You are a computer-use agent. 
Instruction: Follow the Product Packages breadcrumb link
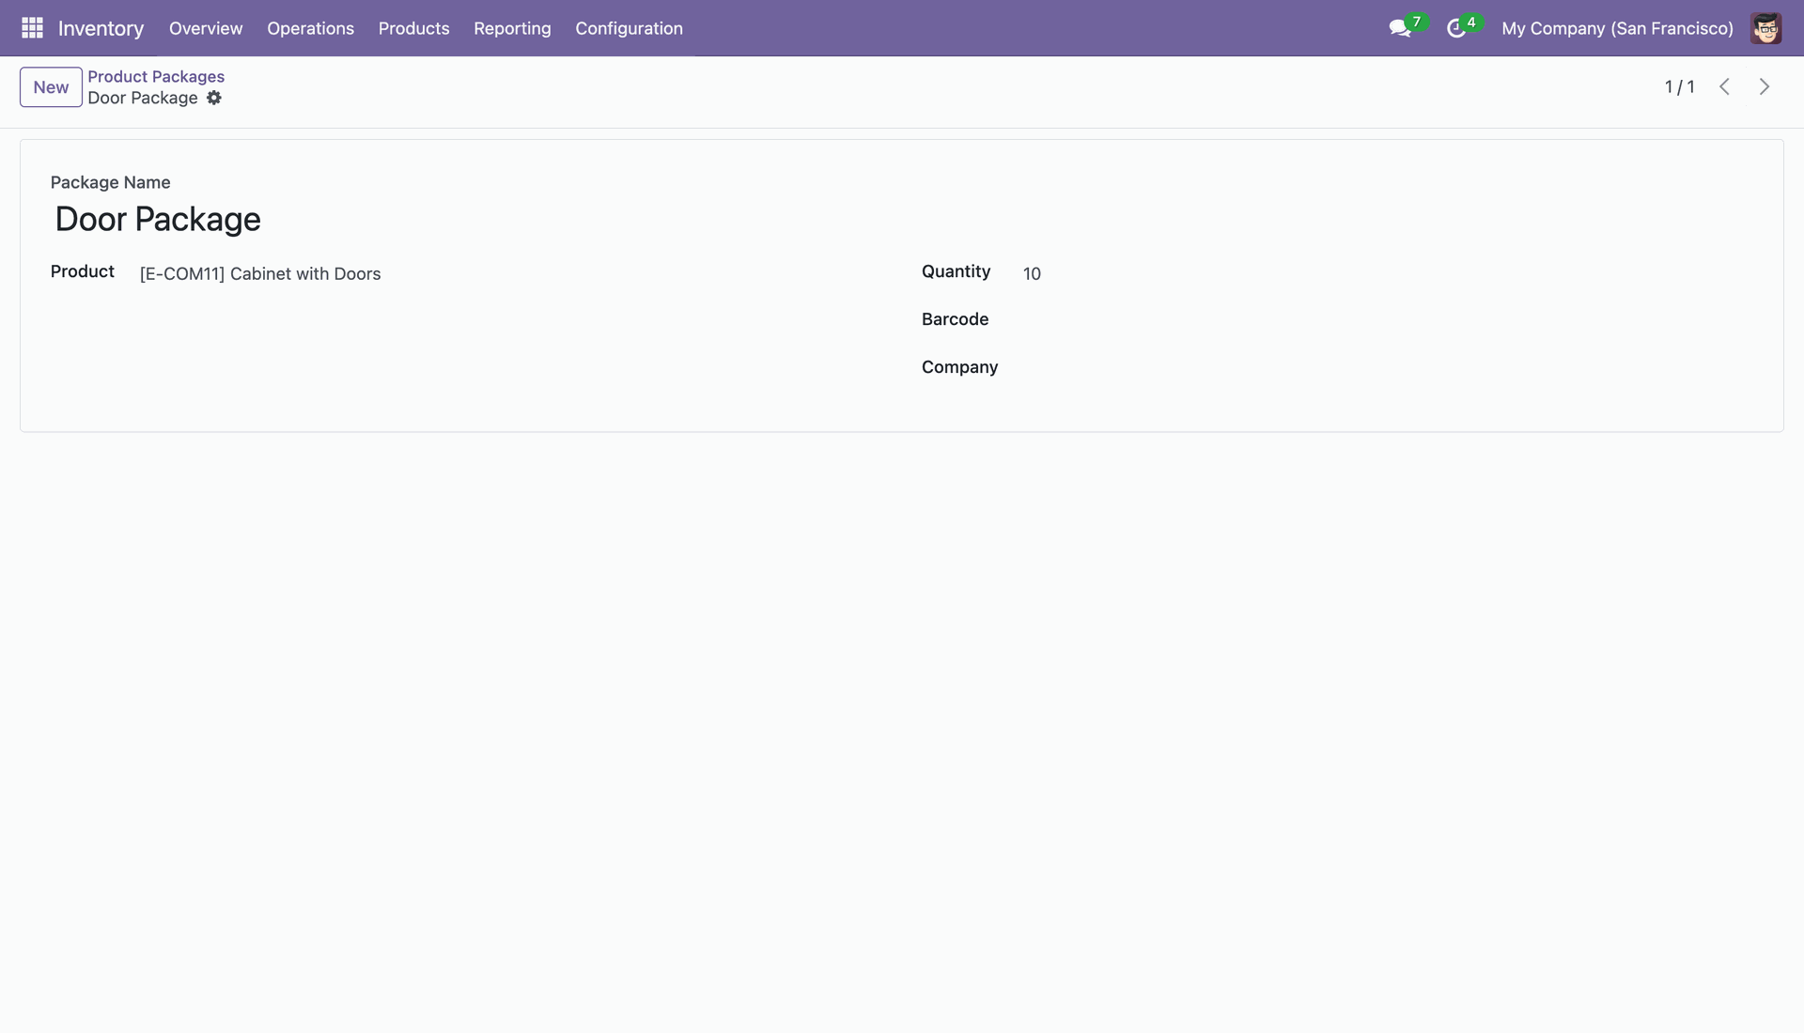click(x=156, y=76)
